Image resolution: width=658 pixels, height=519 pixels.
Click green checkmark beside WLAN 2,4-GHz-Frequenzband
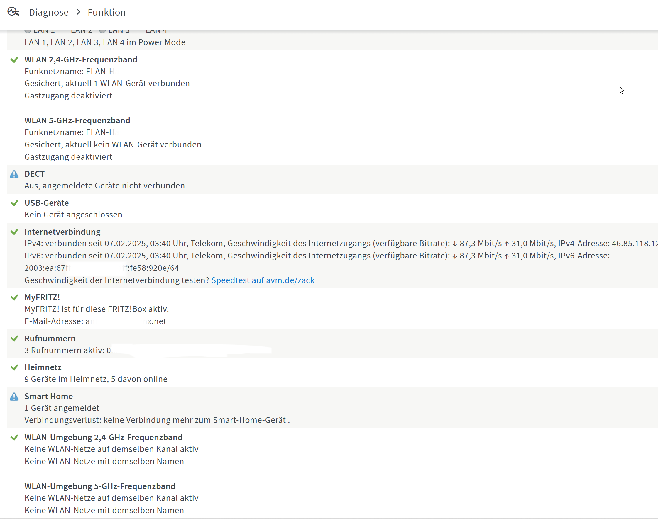tap(14, 60)
